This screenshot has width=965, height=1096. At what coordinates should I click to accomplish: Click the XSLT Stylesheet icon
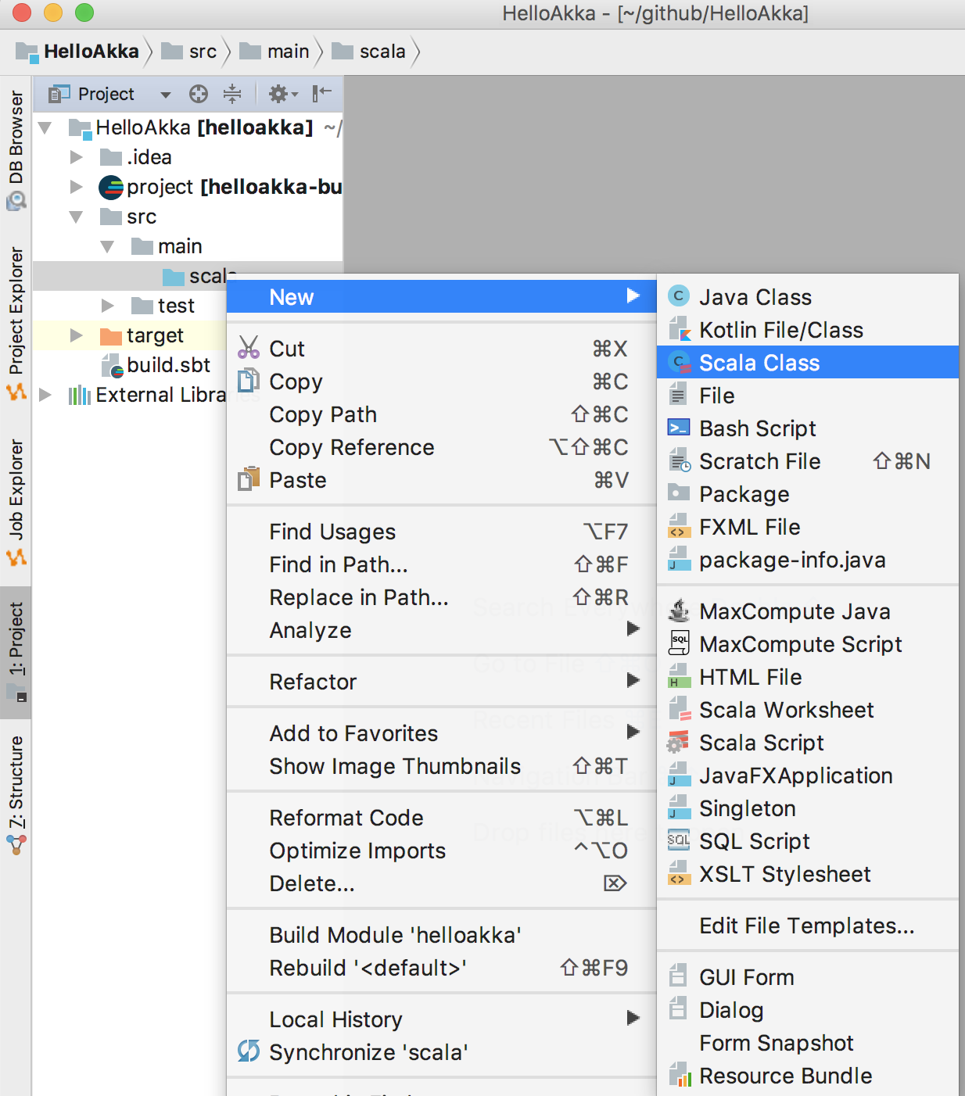(679, 873)
